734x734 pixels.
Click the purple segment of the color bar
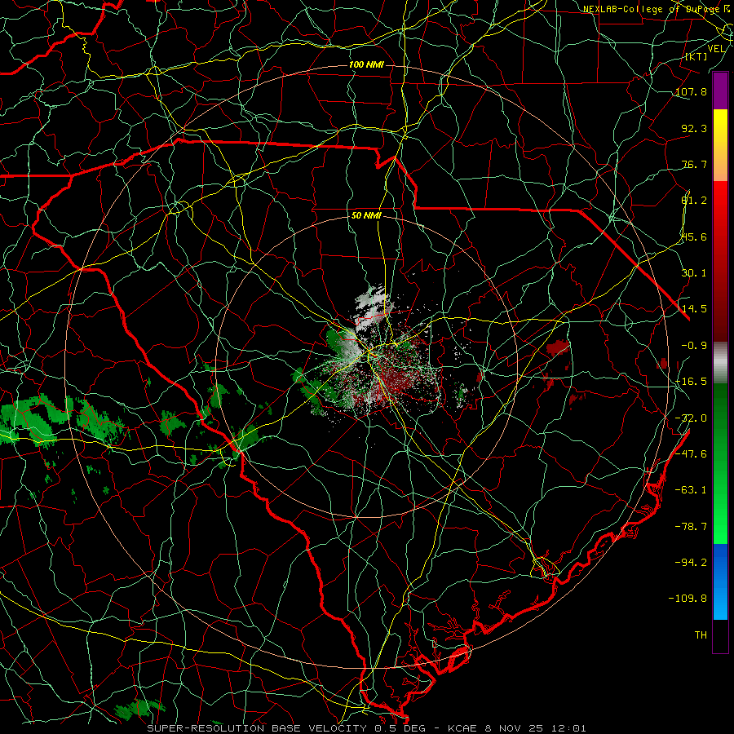tap(720, 91)
